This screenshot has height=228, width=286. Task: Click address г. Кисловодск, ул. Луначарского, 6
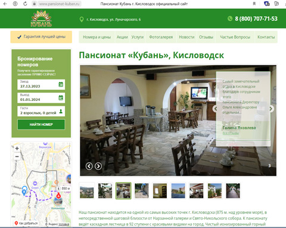[x=114, y=20]
